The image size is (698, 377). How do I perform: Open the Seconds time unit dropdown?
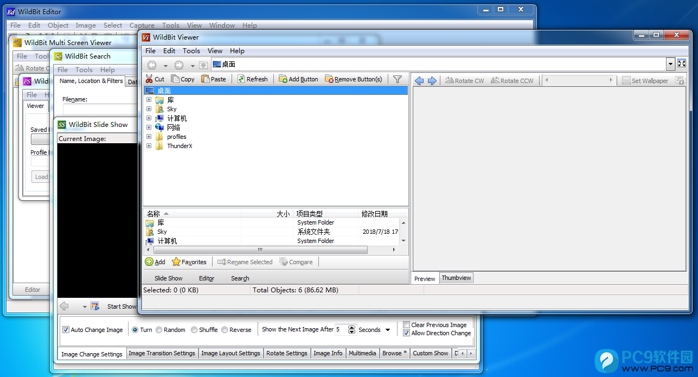(x=388, y=330)
